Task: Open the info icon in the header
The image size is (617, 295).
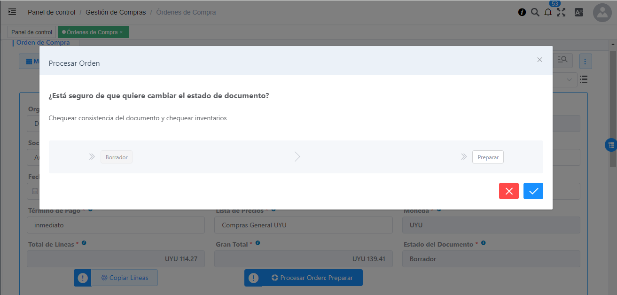Action: tap(522, 13)
